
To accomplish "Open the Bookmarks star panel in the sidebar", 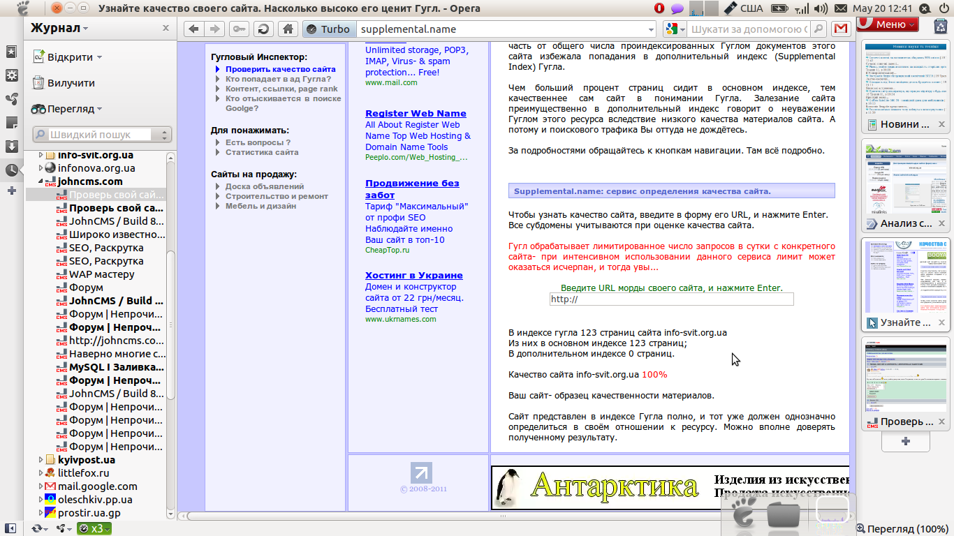I will point(11,52).
